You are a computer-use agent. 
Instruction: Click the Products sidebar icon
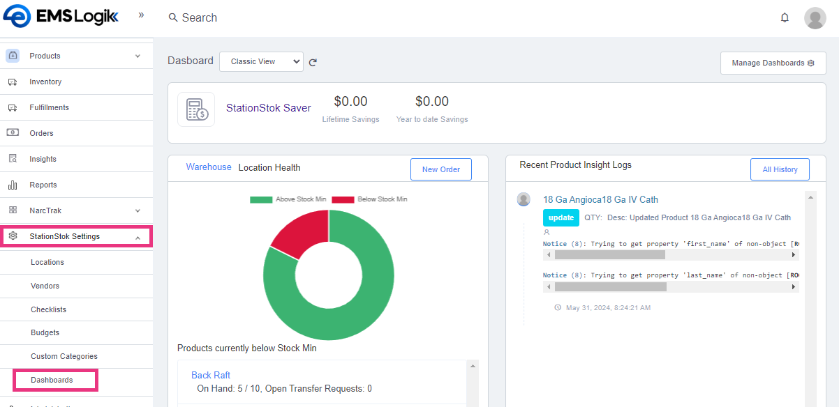click(13, 56)
